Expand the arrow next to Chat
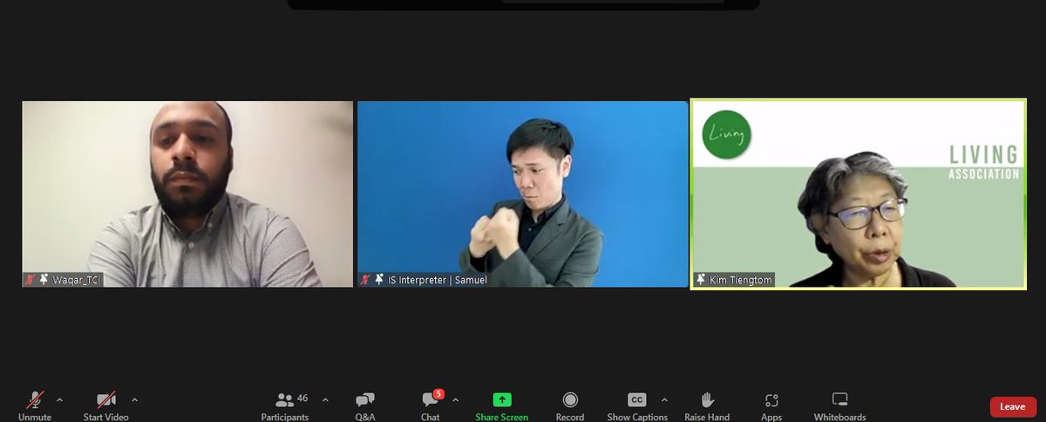The image size is (1046, 422). [455, 400]
